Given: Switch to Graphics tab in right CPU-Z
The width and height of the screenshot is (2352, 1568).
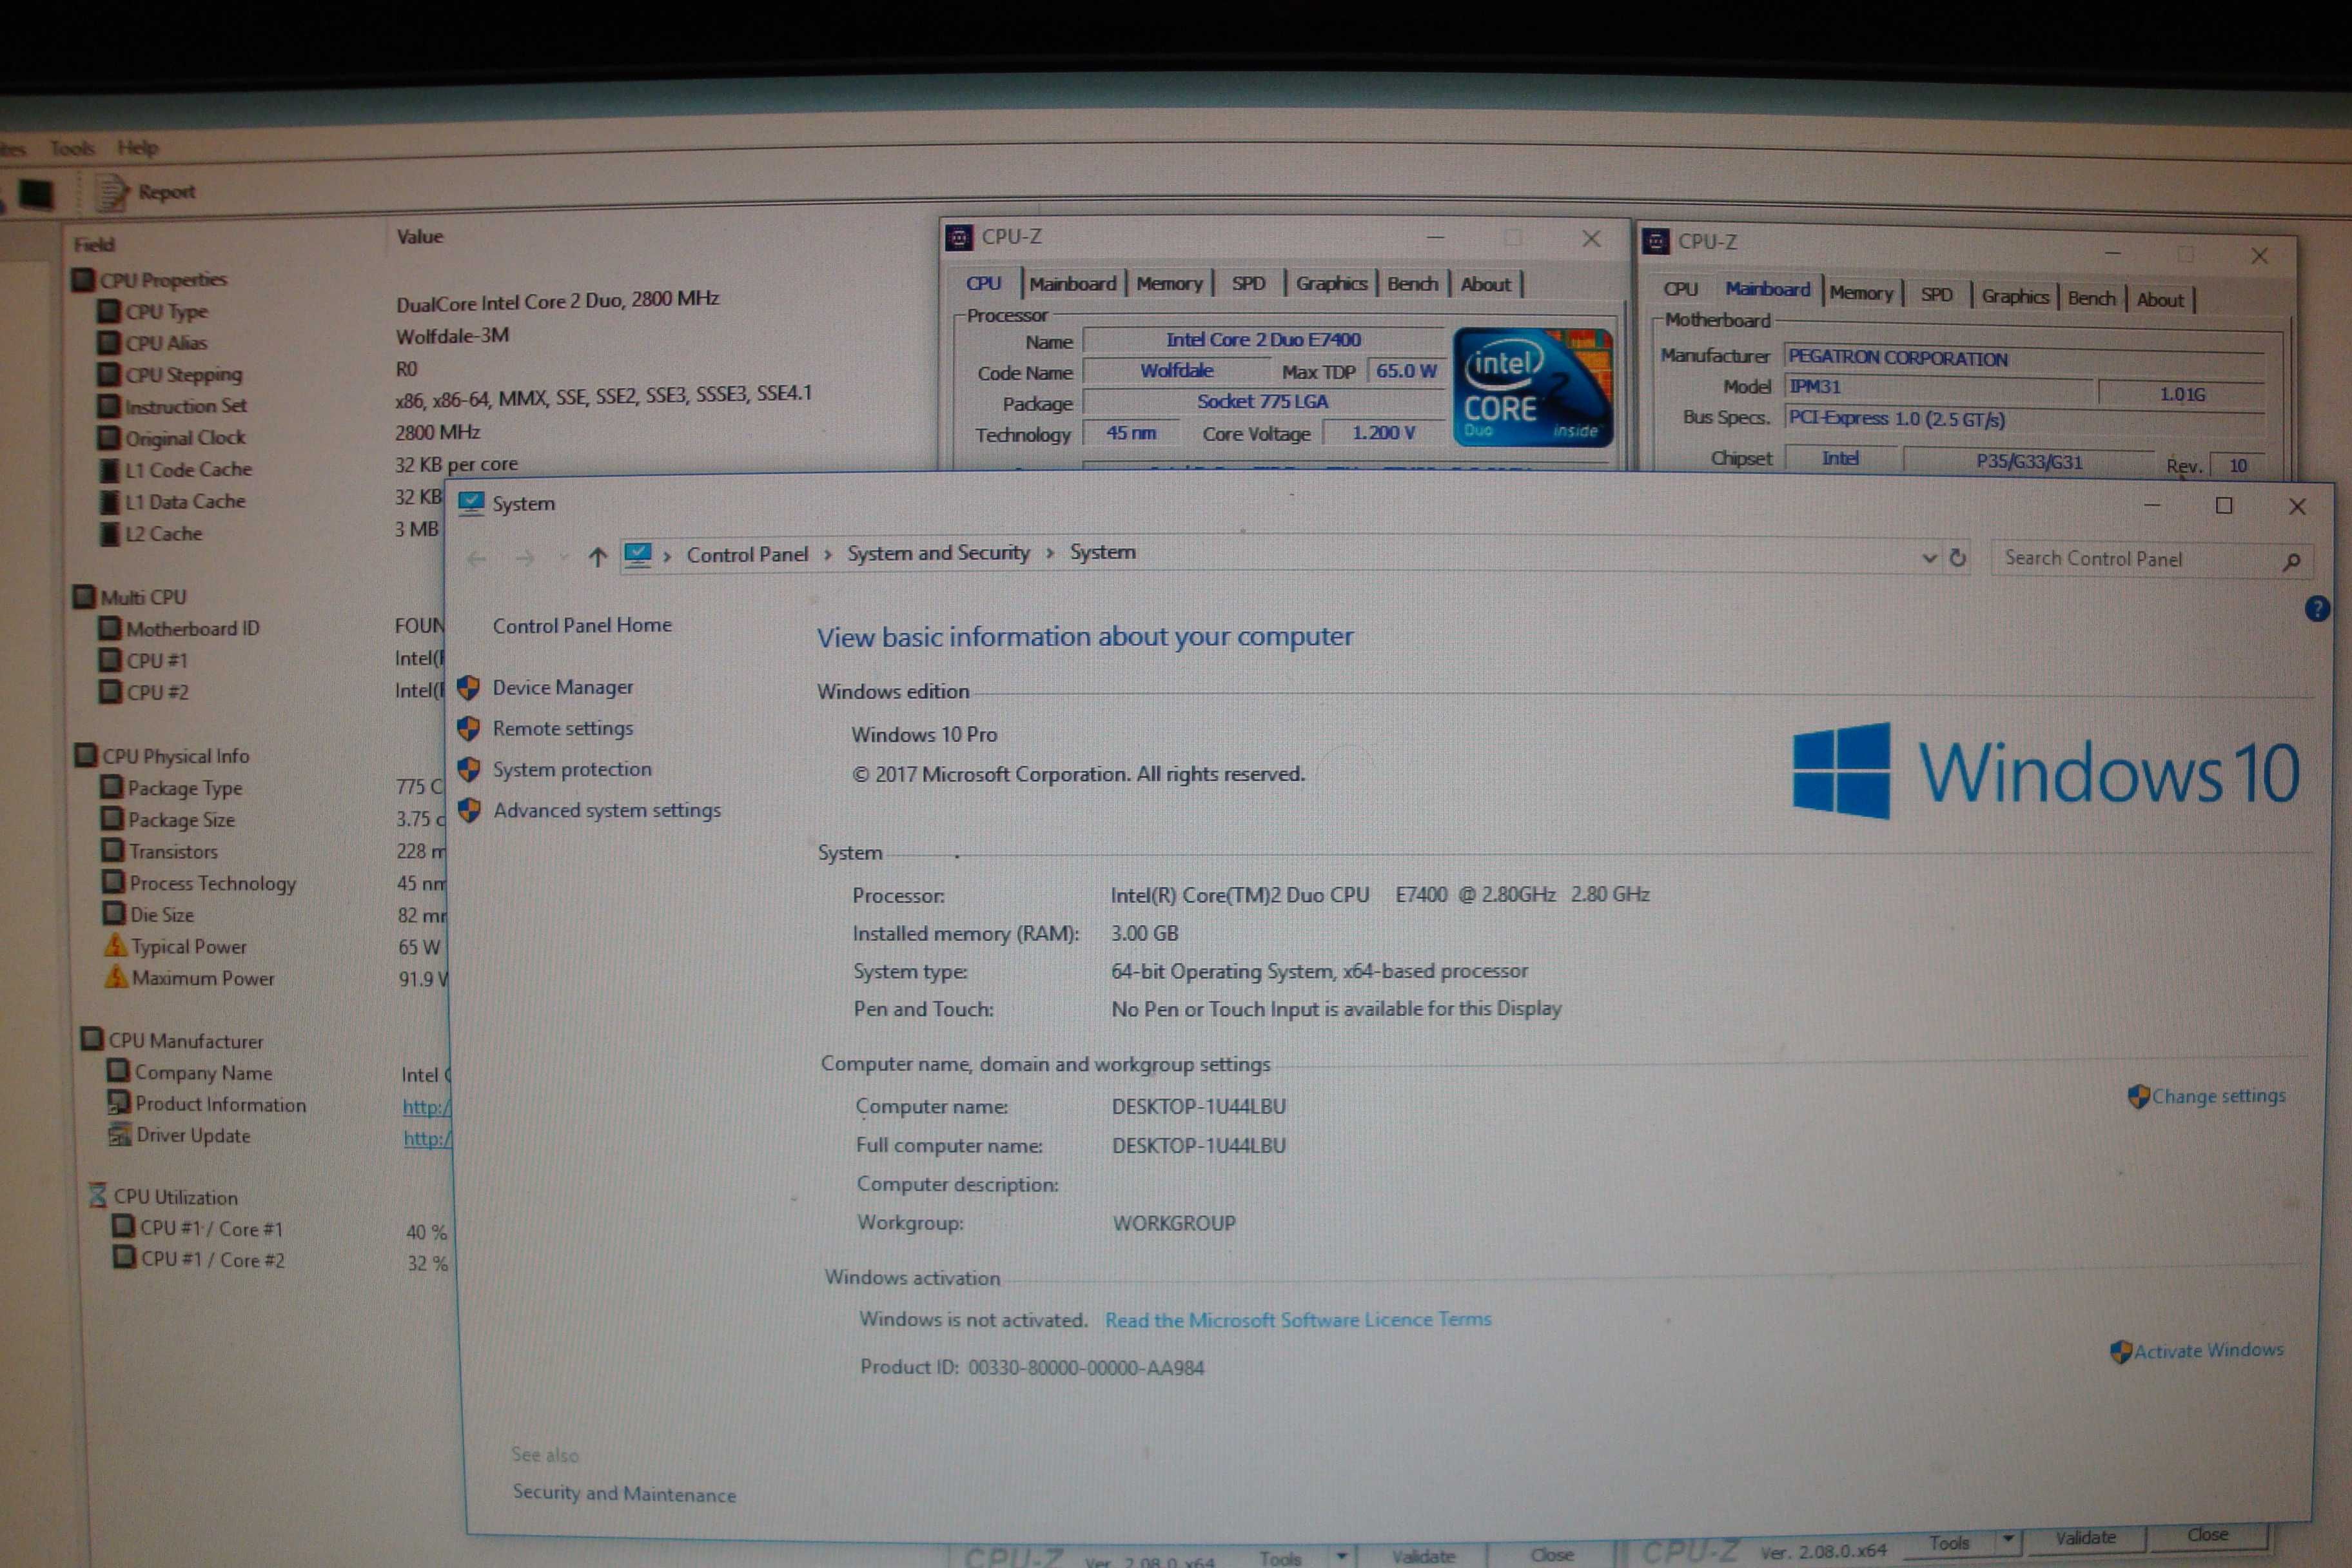Looking at the screenshot, I should pyautogui.click(x=2015, y=296).
